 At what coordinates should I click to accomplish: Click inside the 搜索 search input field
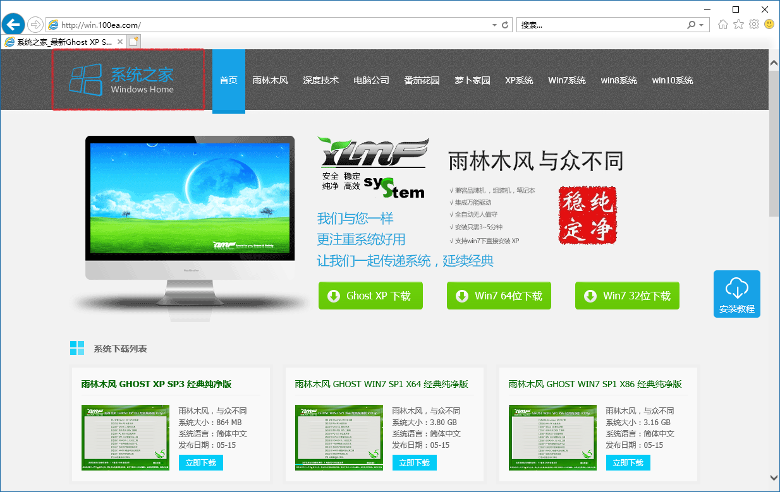pyautogui.click(x=600, y=25)
